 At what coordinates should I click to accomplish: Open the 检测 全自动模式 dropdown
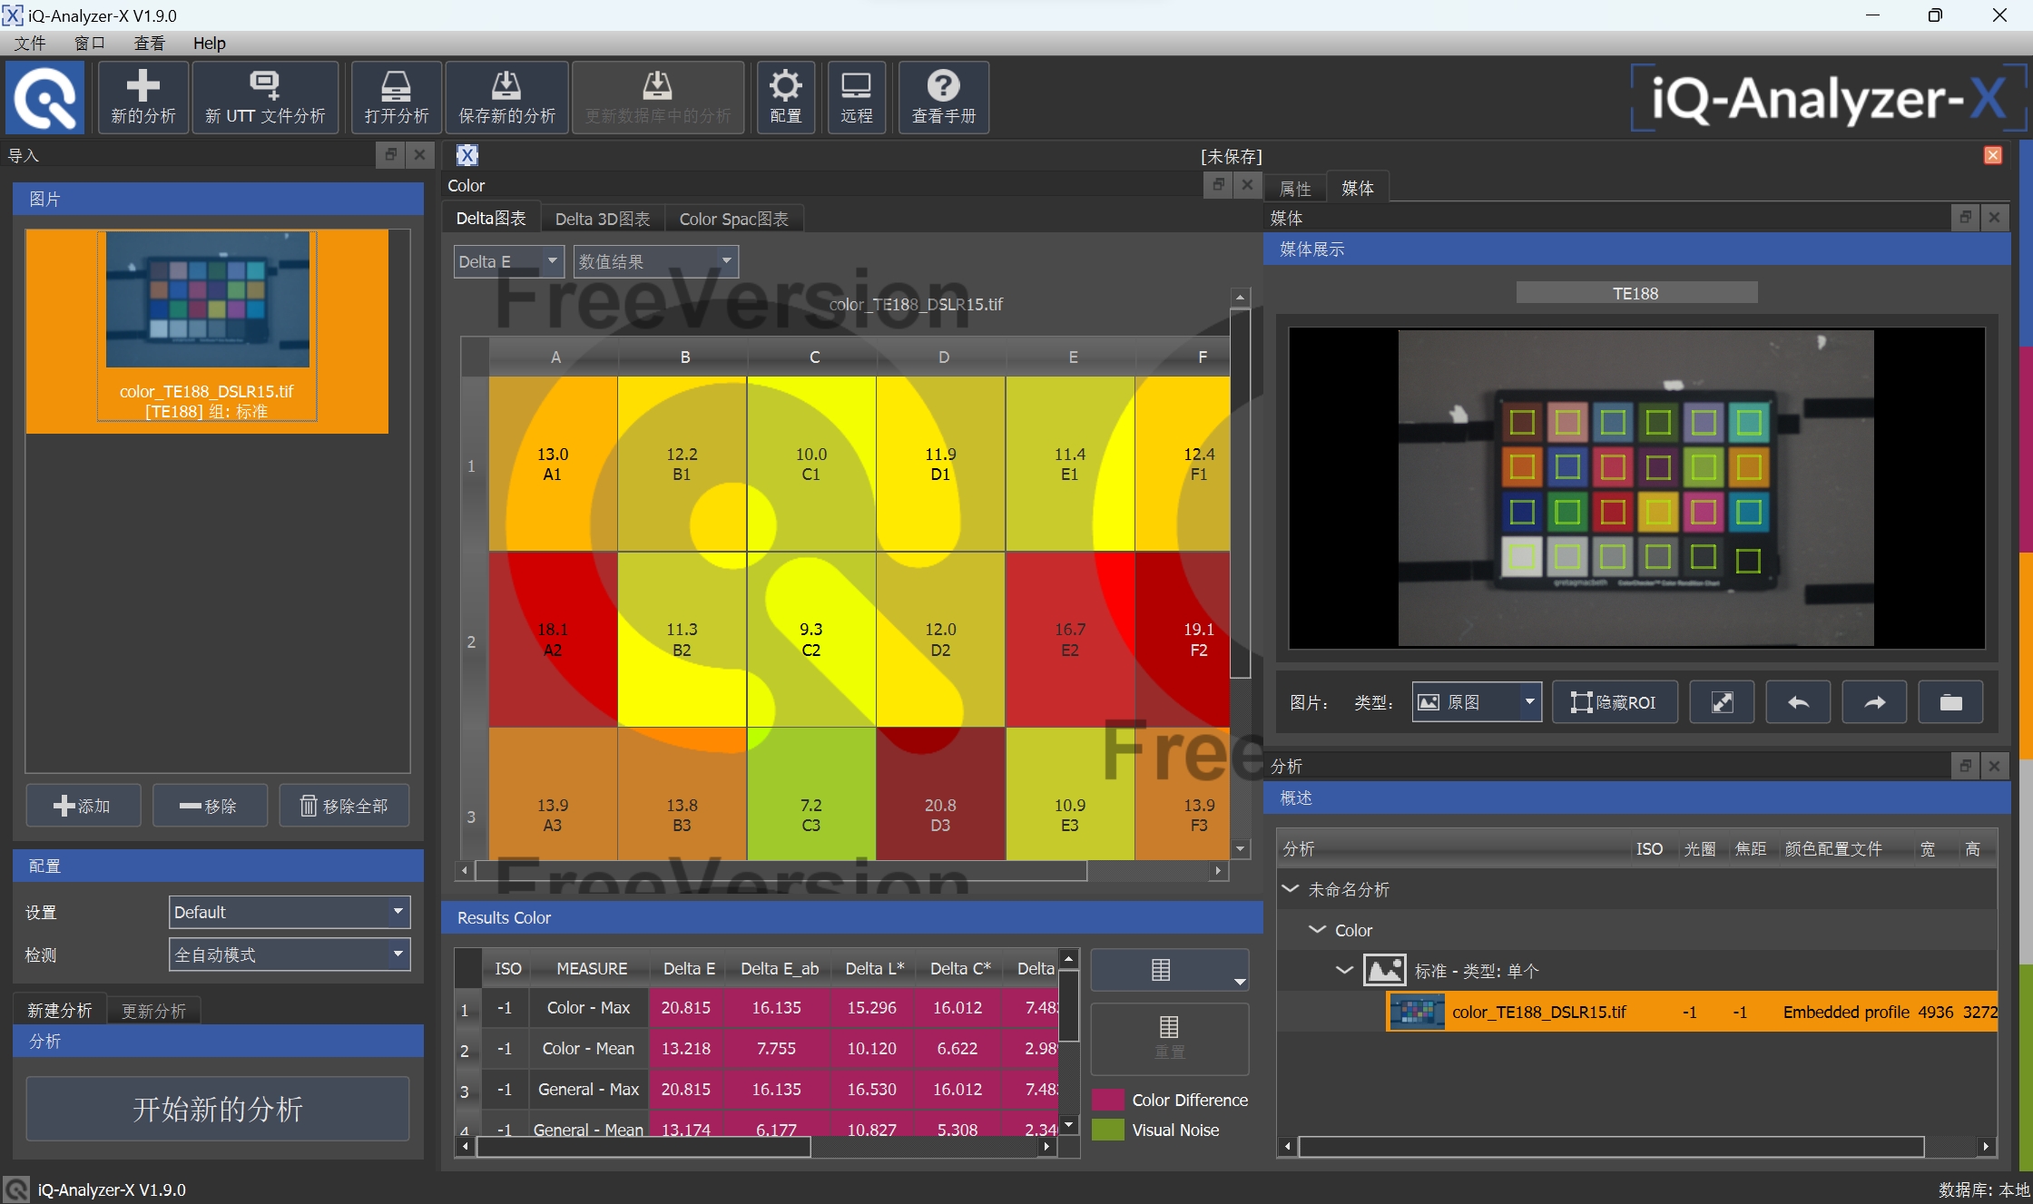pos(290,954)
